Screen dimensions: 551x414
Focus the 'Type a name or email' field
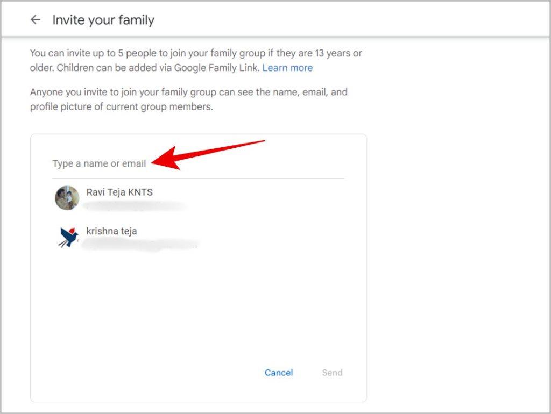(x=198, y=163)
